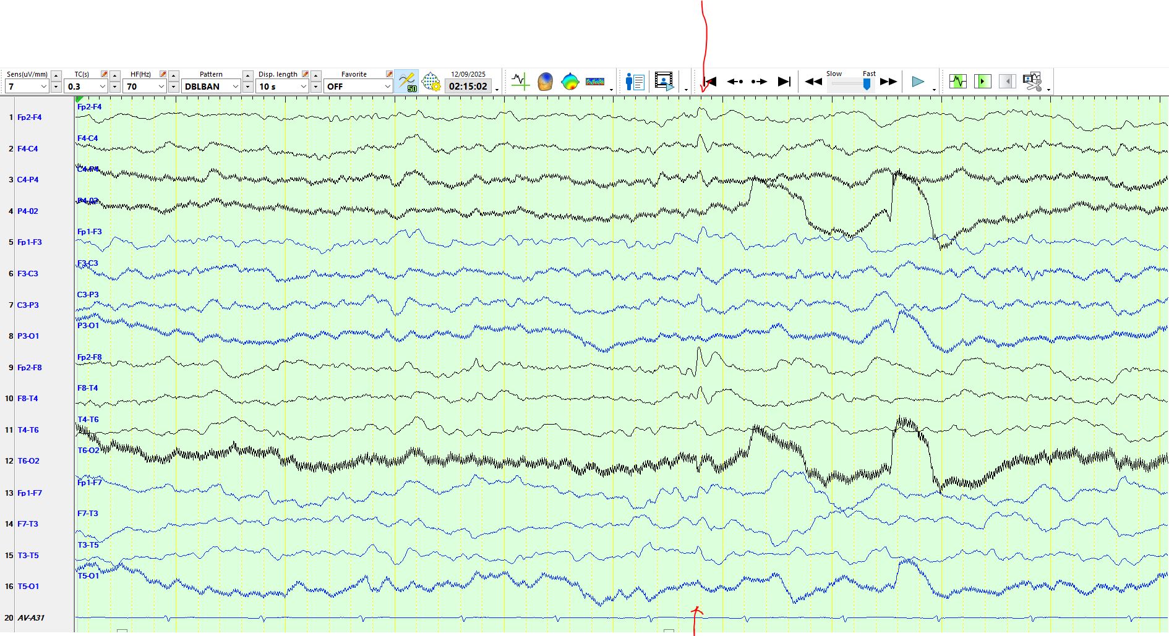This screenshot has height=636, width=1169.
Task: Select channel 1 Fp2-F4 in the channel list
Action: [30, 117]
